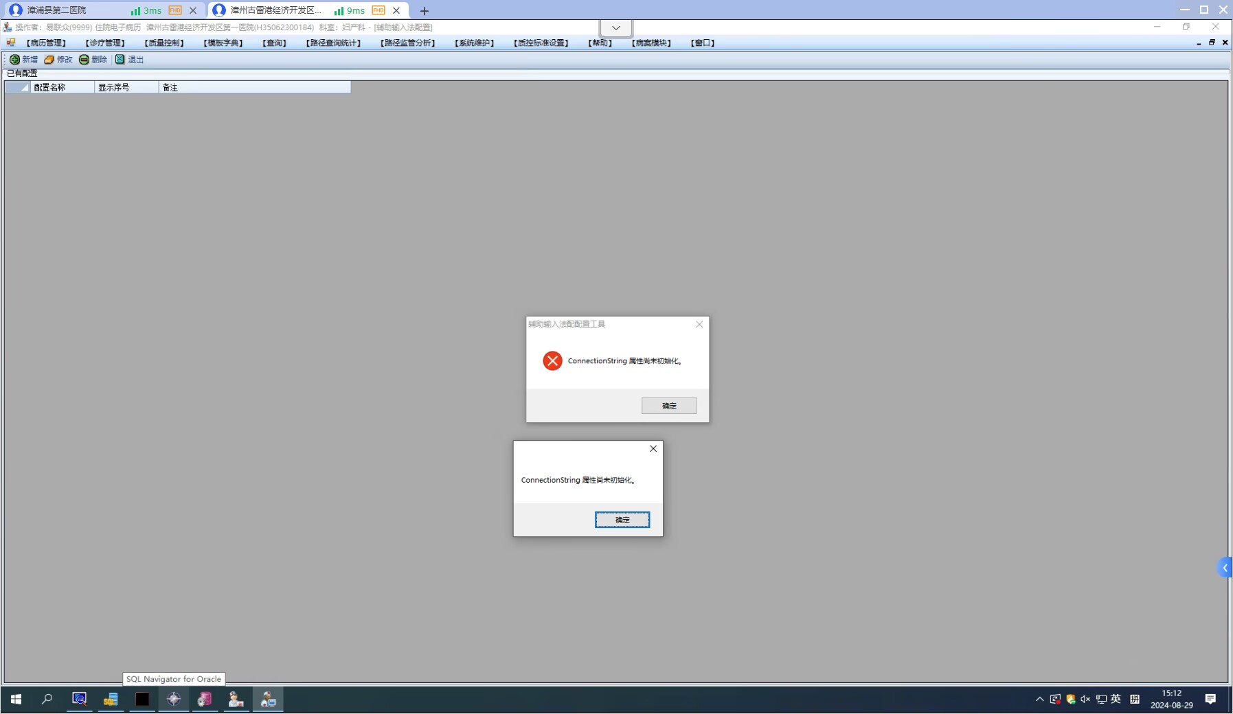Screen dimensions: 1233x714
Task: Click the 退出 (Exit) toolbar icon
Action: pyautogui.click(x=120, y=60)
